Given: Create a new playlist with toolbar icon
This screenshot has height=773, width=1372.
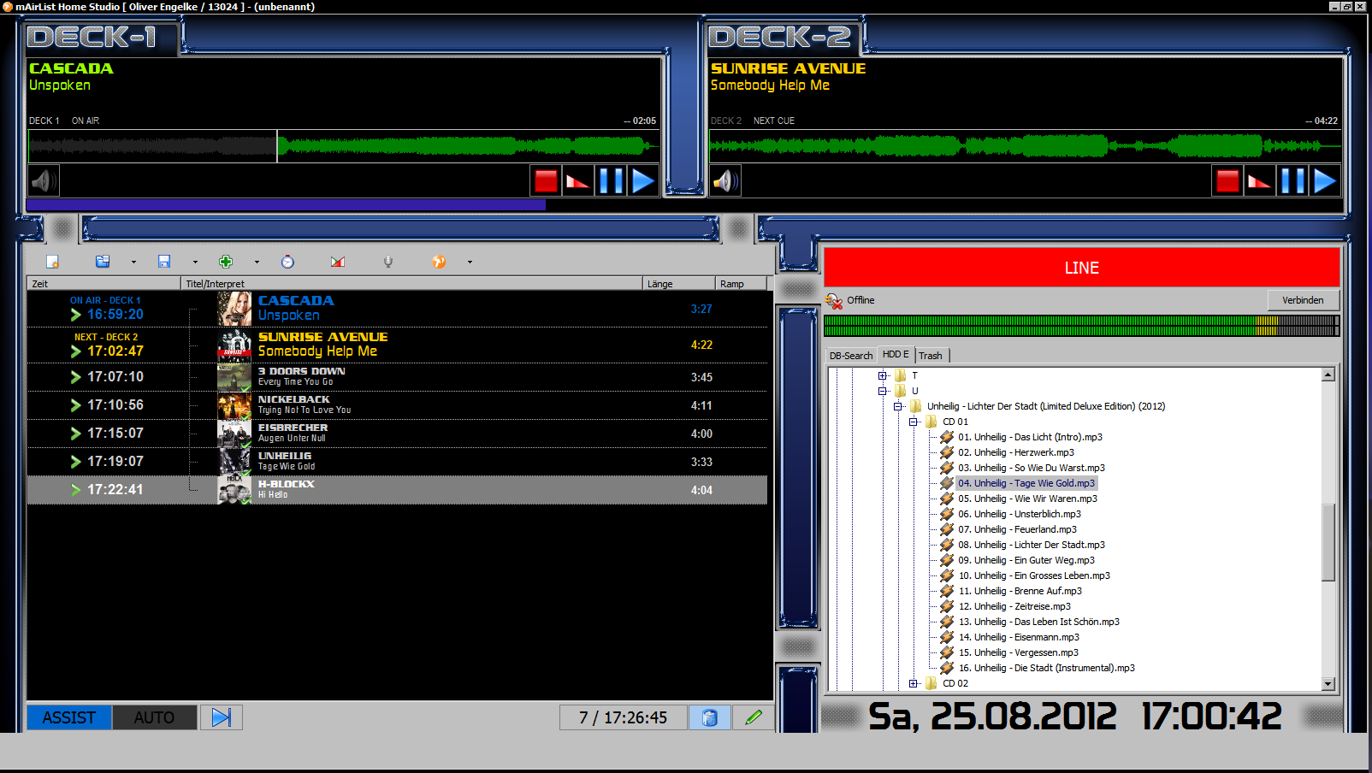Looking at the screenshot, I should tap(52, 262).
